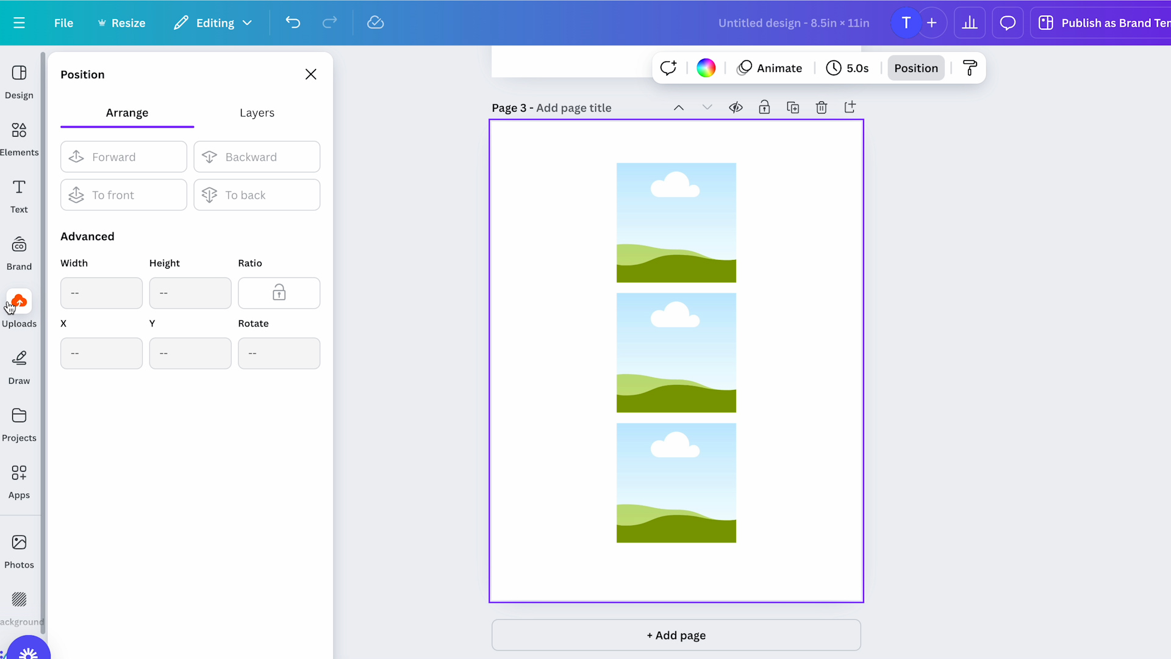Close the Position panel
This screenshot has width=1171, height=659.
click(x=311, y=74)
